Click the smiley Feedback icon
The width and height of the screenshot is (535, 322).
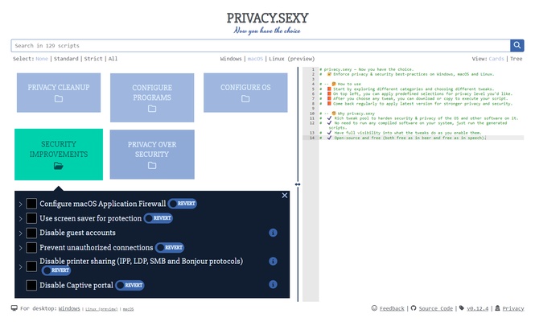coord(374,308)
